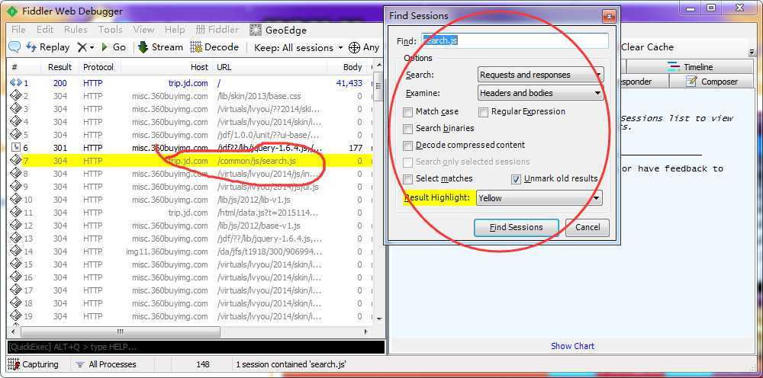Open the Rules menu
The height and width of the screenshot is (378, 763).
76,30
